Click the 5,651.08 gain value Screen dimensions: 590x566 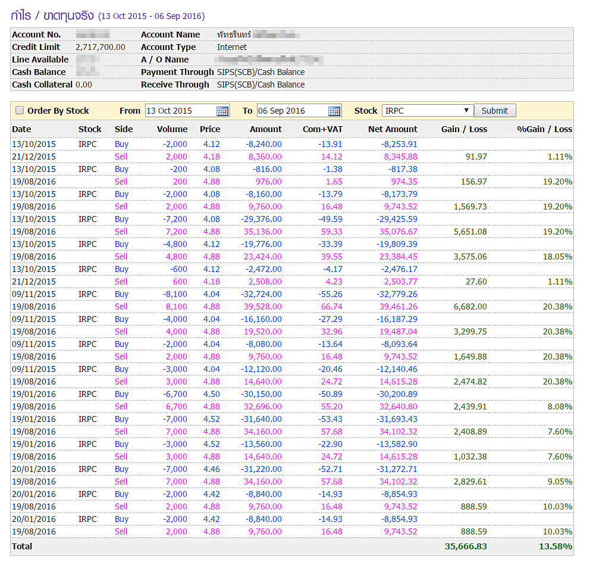click(x=470, y=232)
